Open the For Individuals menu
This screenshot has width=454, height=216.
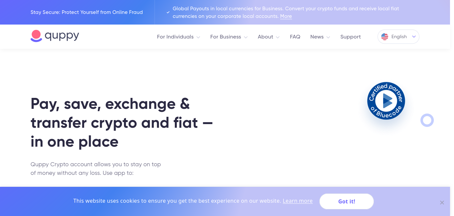coord(175,37)
